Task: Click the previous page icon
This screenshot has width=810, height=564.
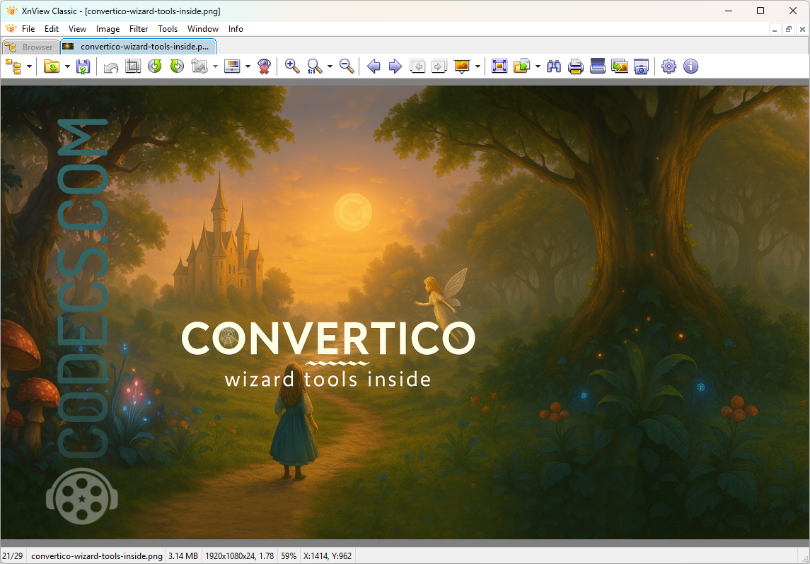Action: (417, 66)
